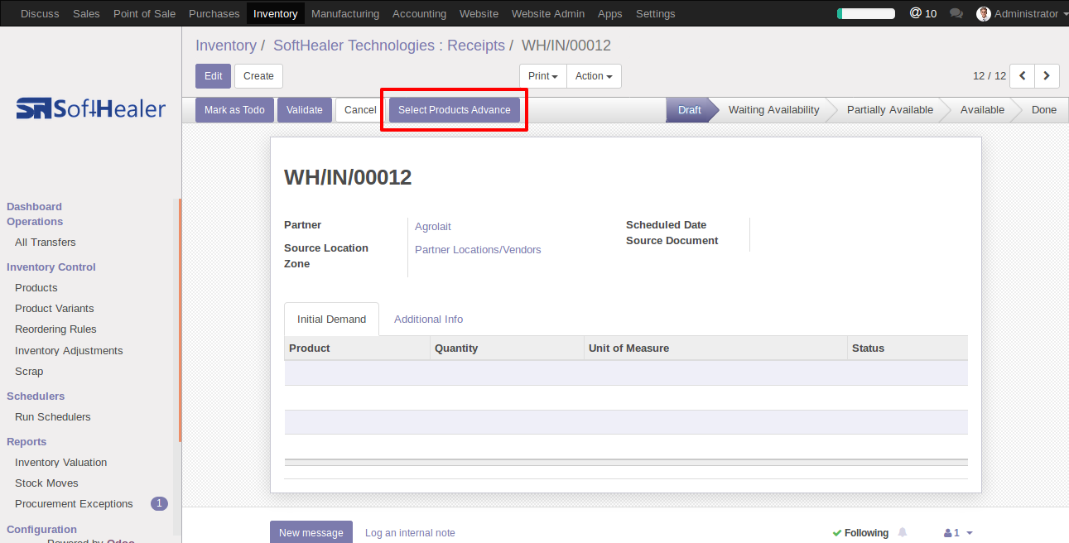Viewport: 1069px width, 543px height.
Task: Open Inventory Adjustments in the sidebar
Action: pyautogui.click(x=69, y=351)
